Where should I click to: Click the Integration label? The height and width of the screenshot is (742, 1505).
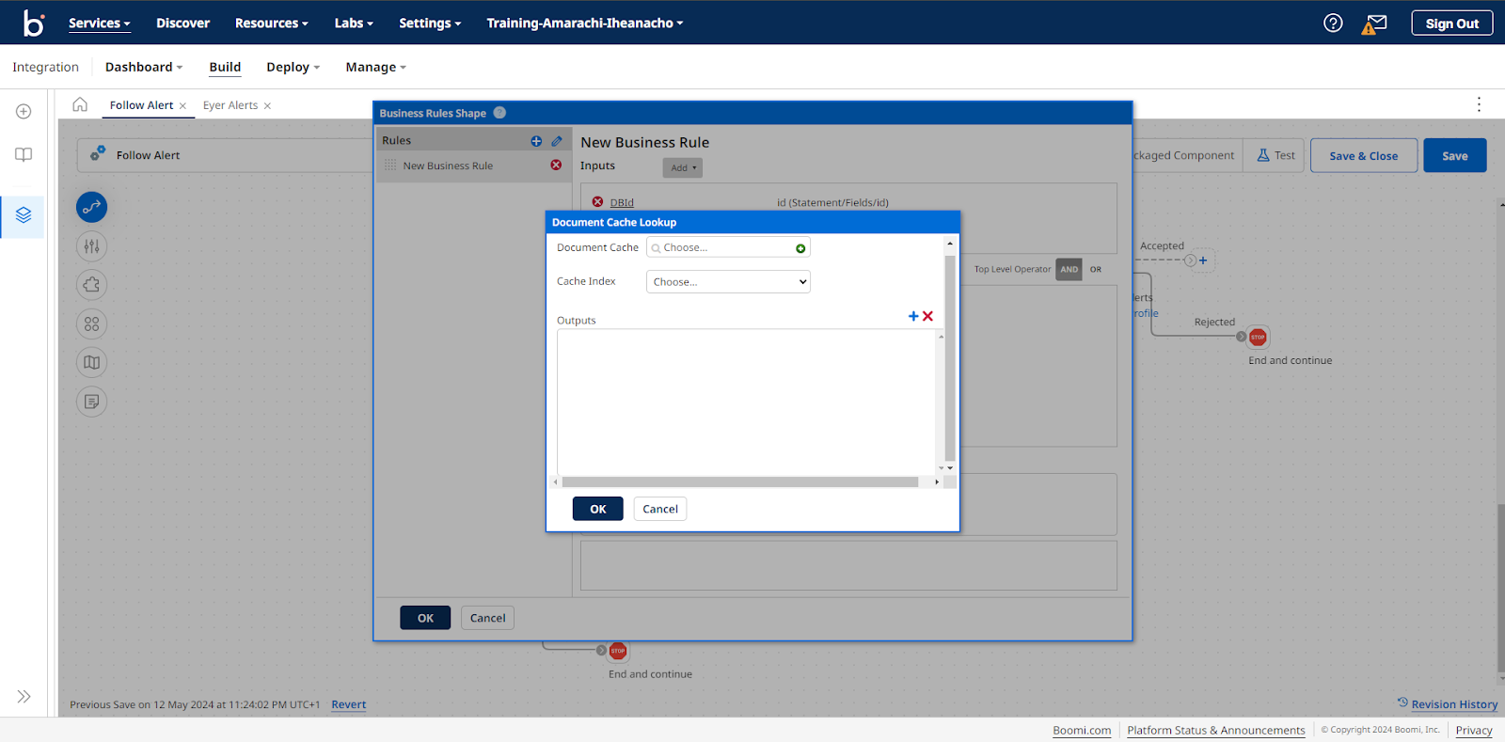pos(45,67)
